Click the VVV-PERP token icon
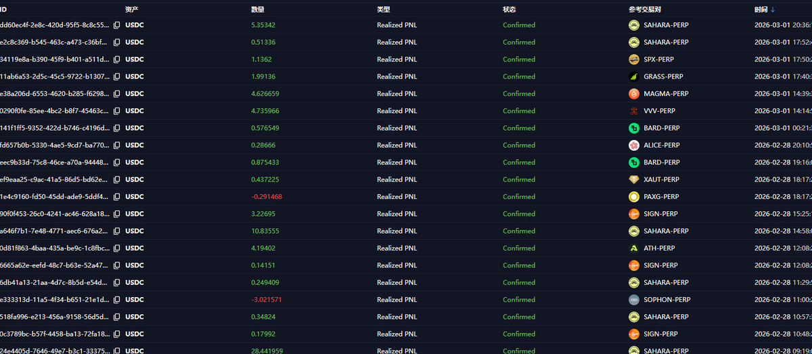812x354 pixels. (x=634, y=111)
